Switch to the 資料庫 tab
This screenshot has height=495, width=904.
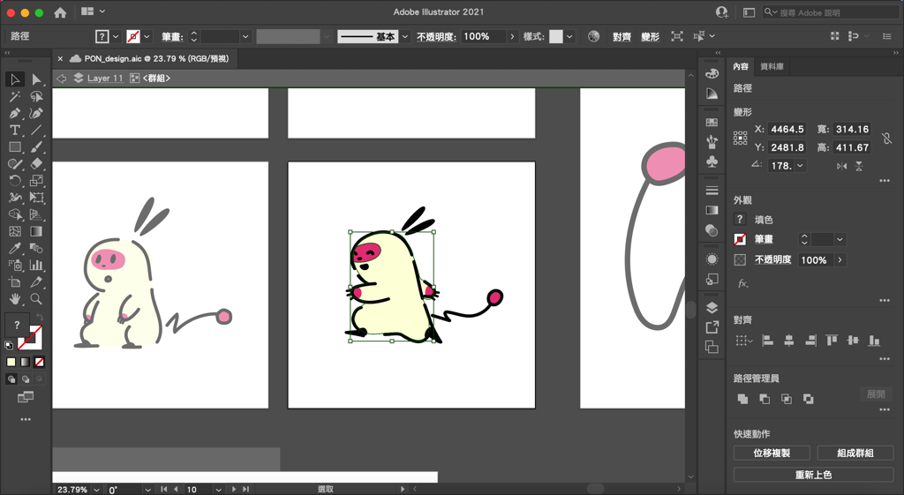(772, 67)
